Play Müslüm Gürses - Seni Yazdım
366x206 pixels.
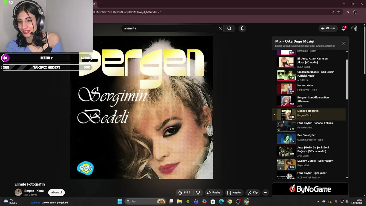click(x=311, y=164)
